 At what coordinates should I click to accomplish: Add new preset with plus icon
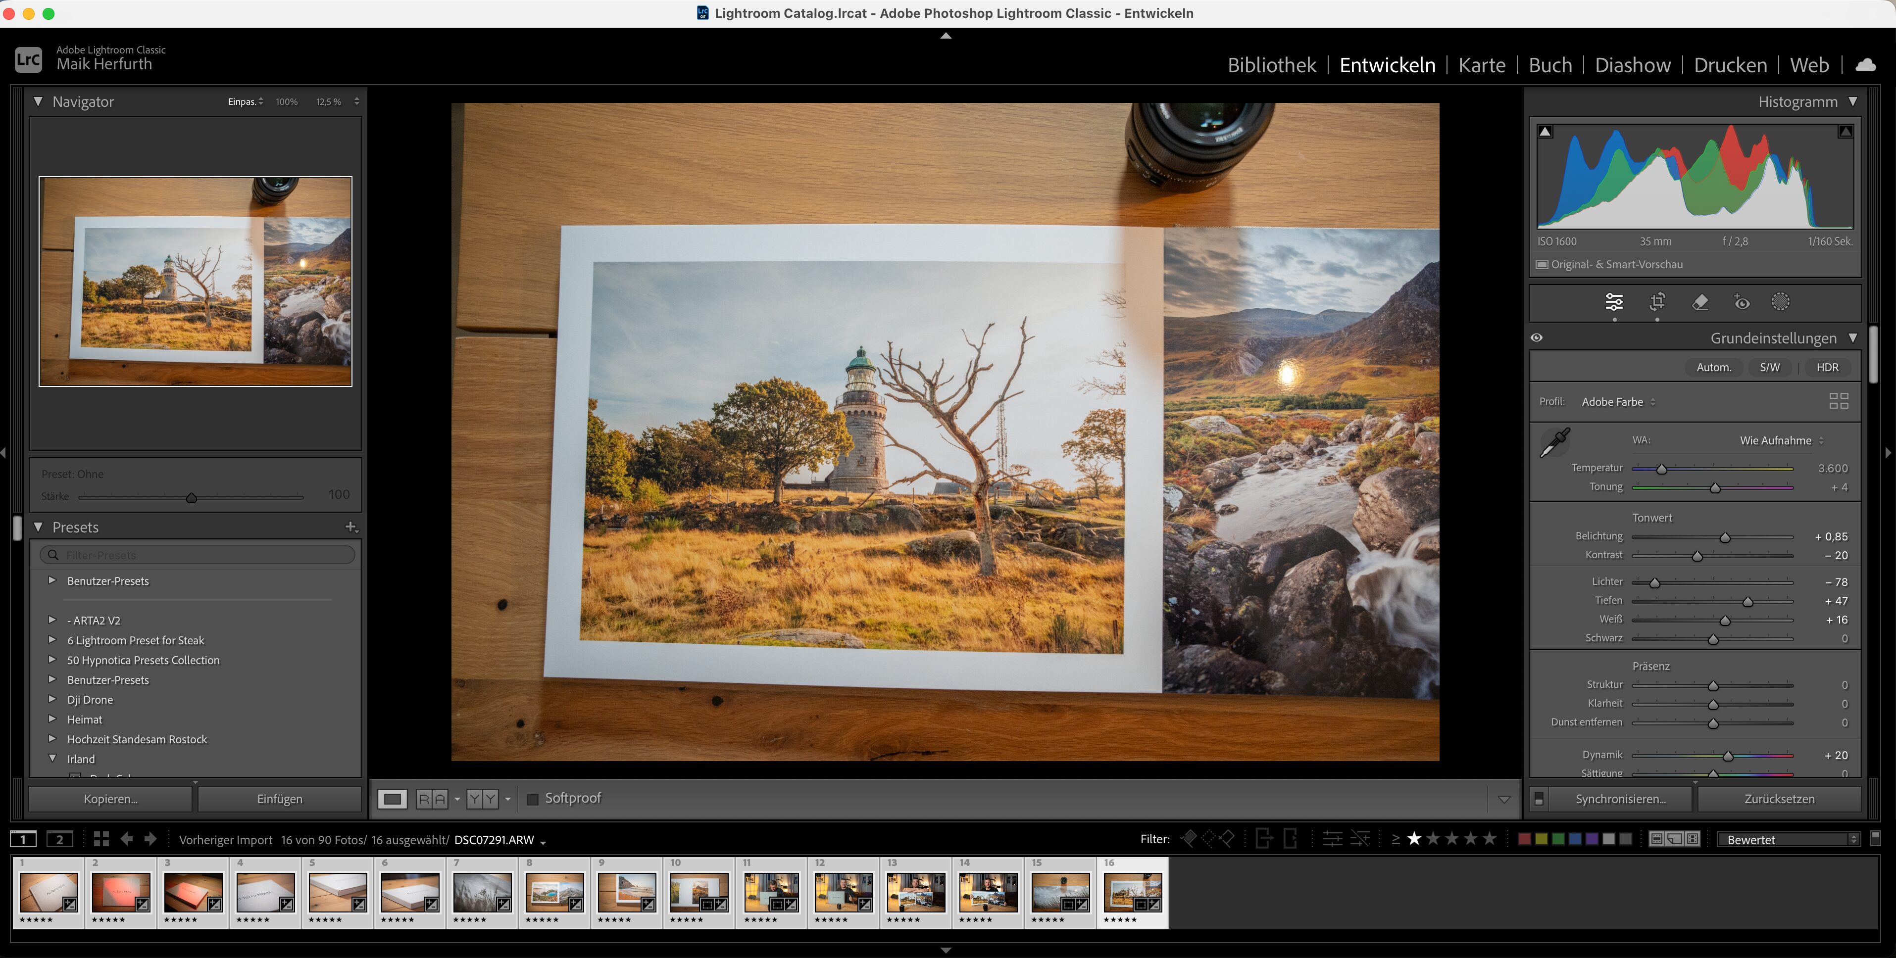click(x=350, y=527)
